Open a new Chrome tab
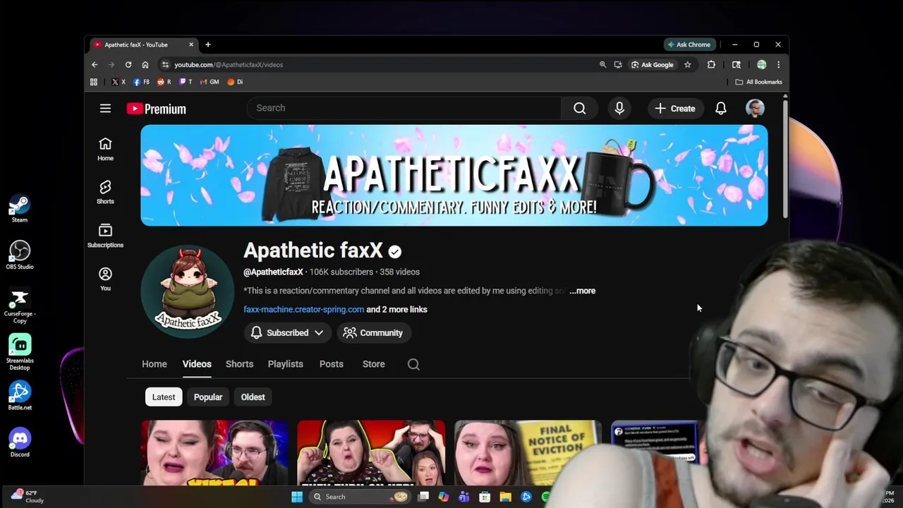The width and height of the screenshot is (903, 508). (207, 44)
